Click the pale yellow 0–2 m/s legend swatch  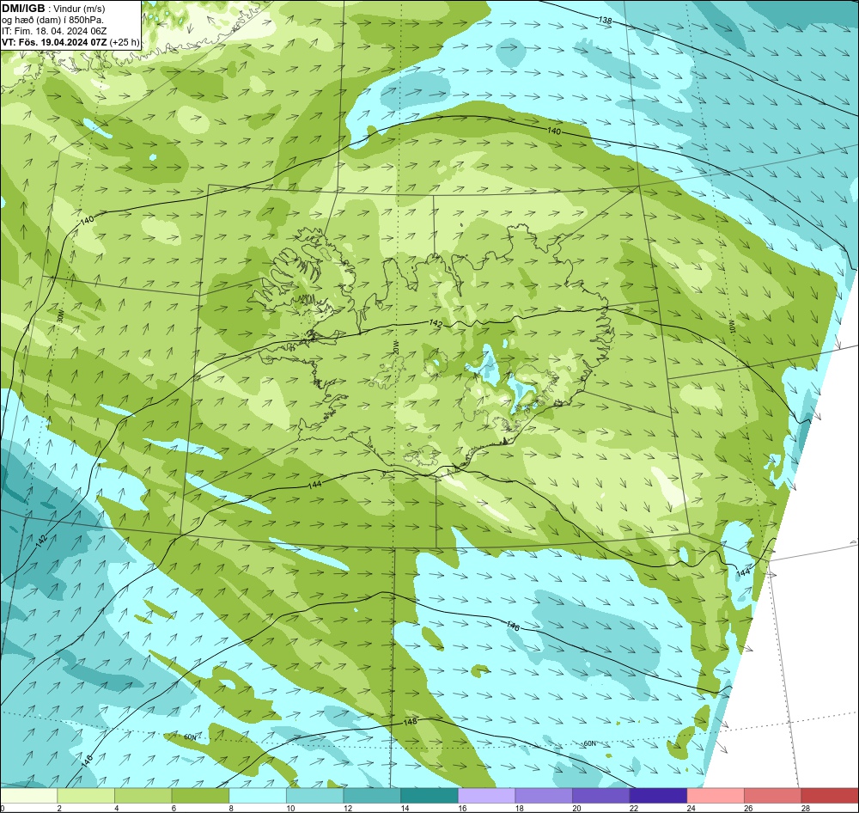coord(28,796)
